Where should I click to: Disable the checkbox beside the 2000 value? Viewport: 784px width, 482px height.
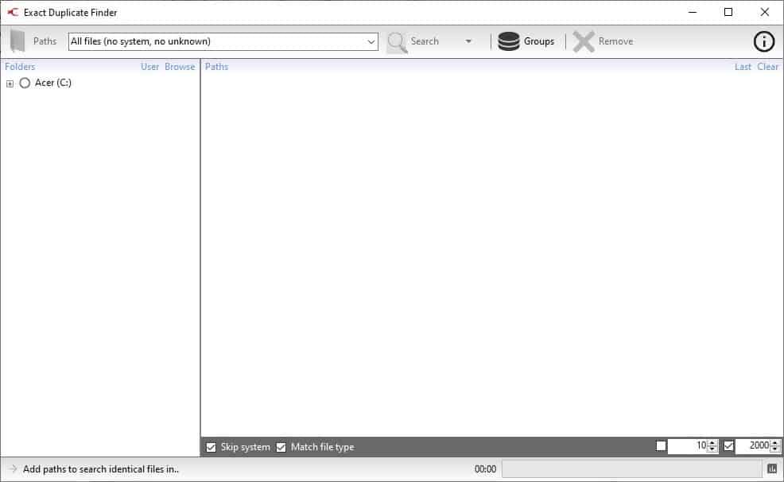point(728,445)
